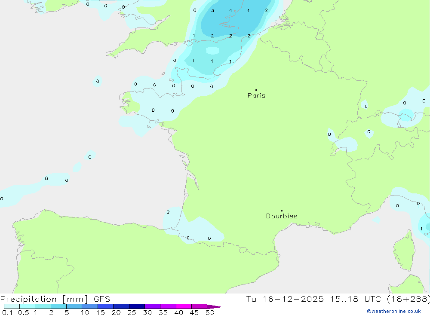
Task: Click the '15..18 UTC' time range text
Action: [356, 299]
